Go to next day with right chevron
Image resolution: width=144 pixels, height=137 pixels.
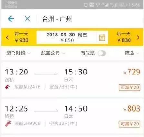[x=138, y=37]
